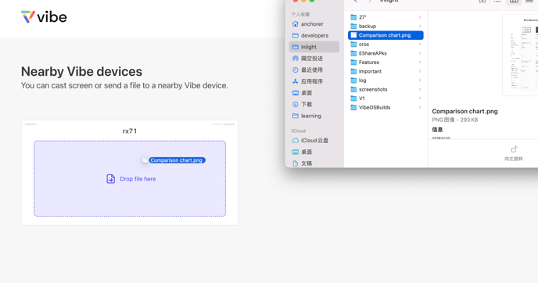Screen dimensions: 538x283
Task: Expand the EShareAPKs folder chevron
Action: click(x=420, y=53)
